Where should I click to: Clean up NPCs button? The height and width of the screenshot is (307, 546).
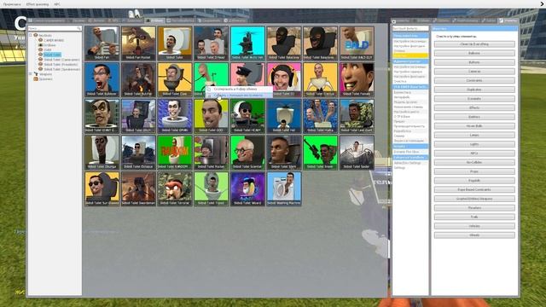click(474, 153)
